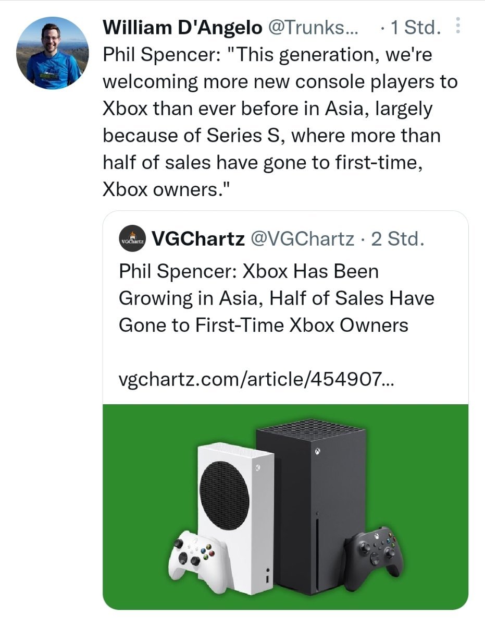Tap the @VGChartz handle in quoted tweet
This screenshot has height=626, width=485.
coord(303,239)
